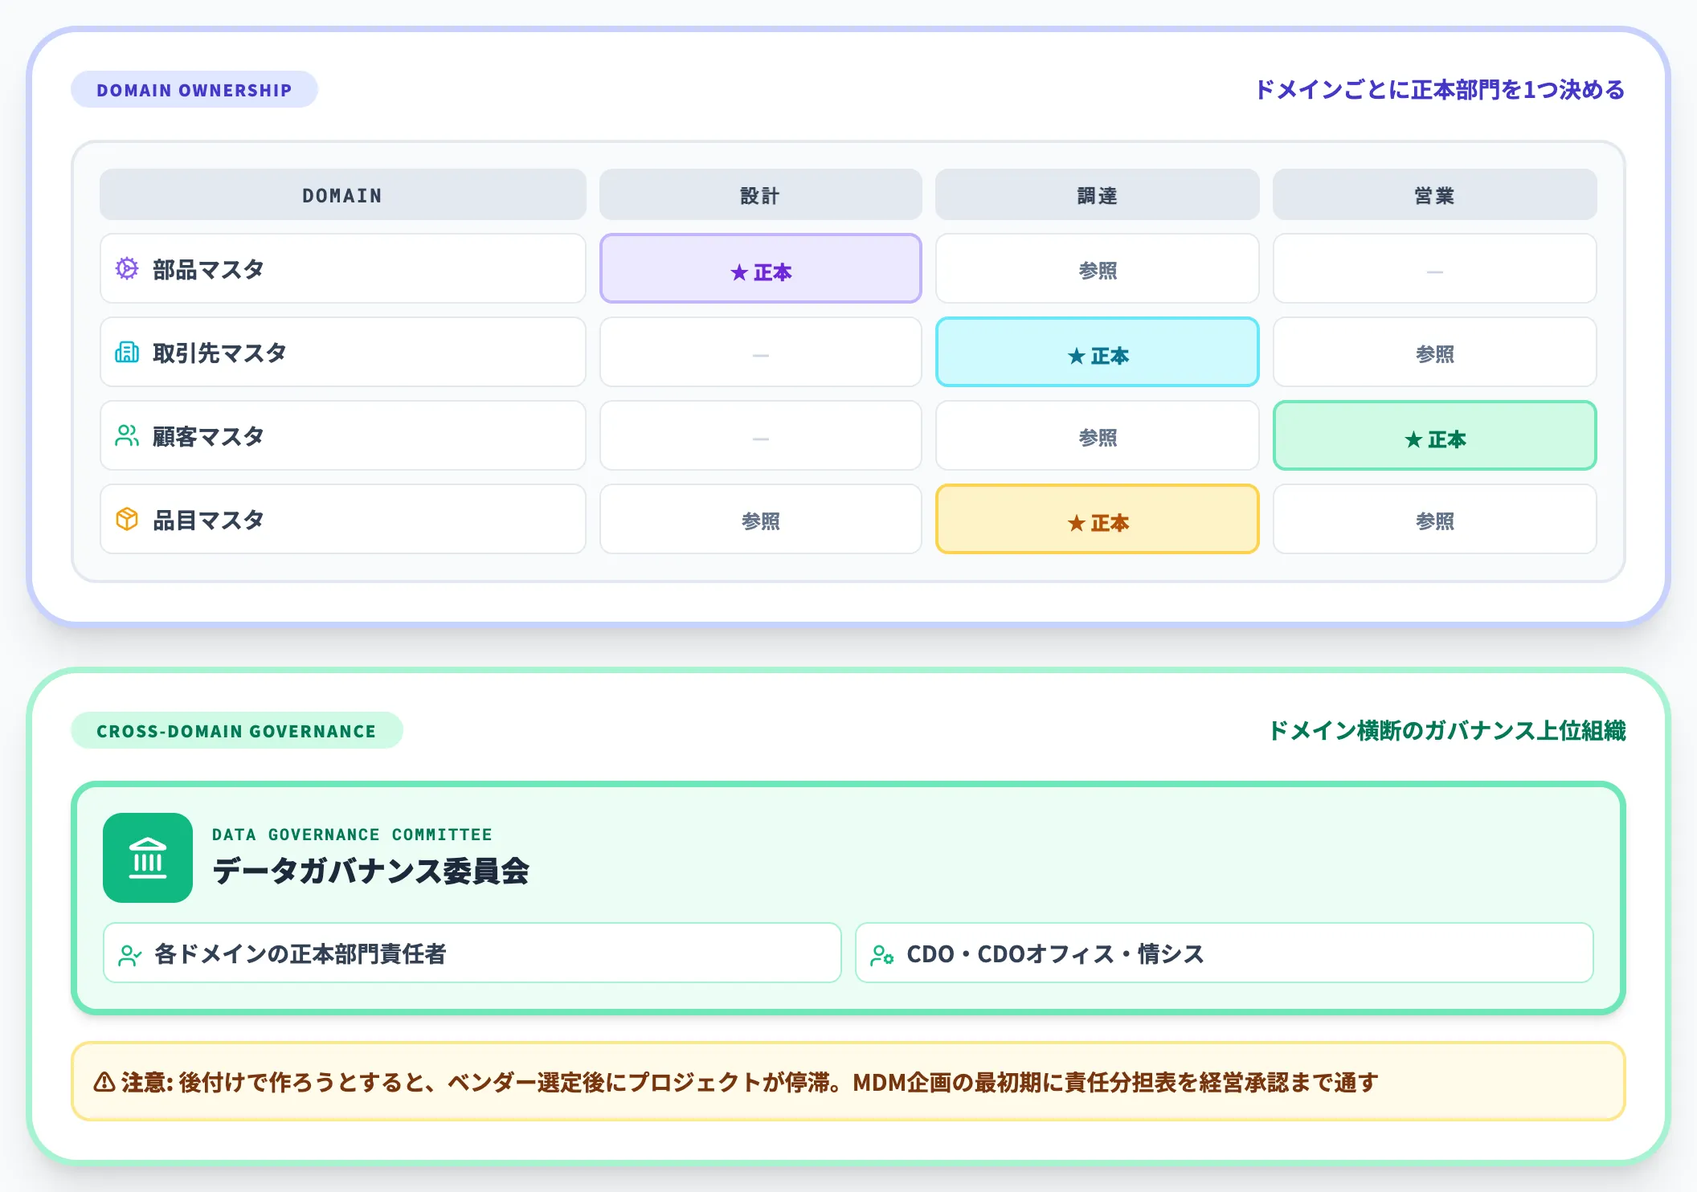1697x1192 pixels.
Task: Click the green committee building icon
Action: (148, 858)
